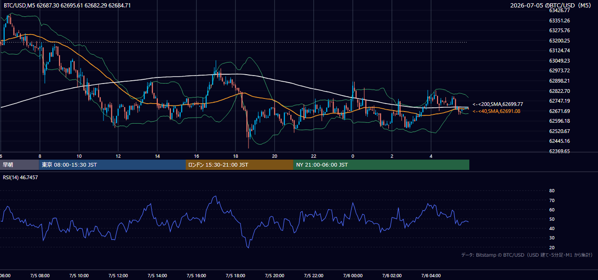The height and width of the screenshot is (280, 598).
Task: Click RSI scale level 80
Action: (552, 191)
